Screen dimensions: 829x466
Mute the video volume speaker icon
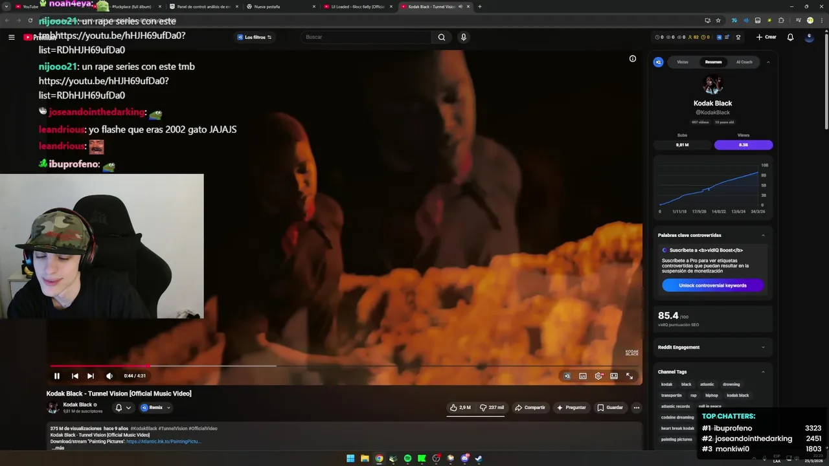109,376
